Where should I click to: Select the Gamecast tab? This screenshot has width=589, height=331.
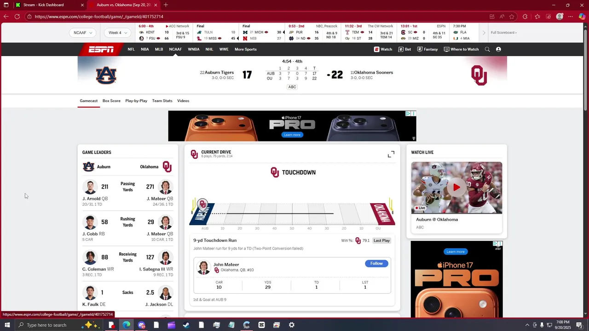pyautogui.click(x=89, y=101)
